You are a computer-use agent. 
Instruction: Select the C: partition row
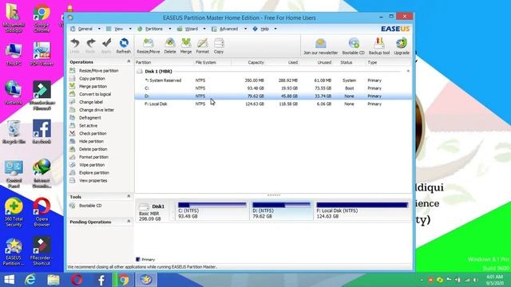click(x=273, y=88)
